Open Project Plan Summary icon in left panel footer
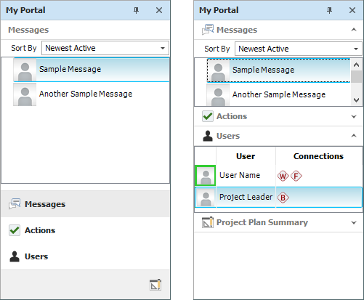Image resolution: width=364 pixels, height=300 pixels. pyautogui.click(x=155, y=285)
